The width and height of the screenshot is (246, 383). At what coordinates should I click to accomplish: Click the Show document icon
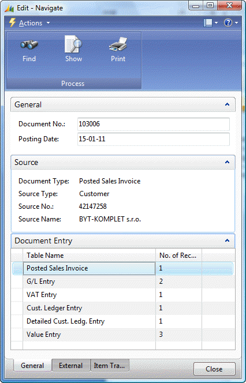tap(73, 44)
